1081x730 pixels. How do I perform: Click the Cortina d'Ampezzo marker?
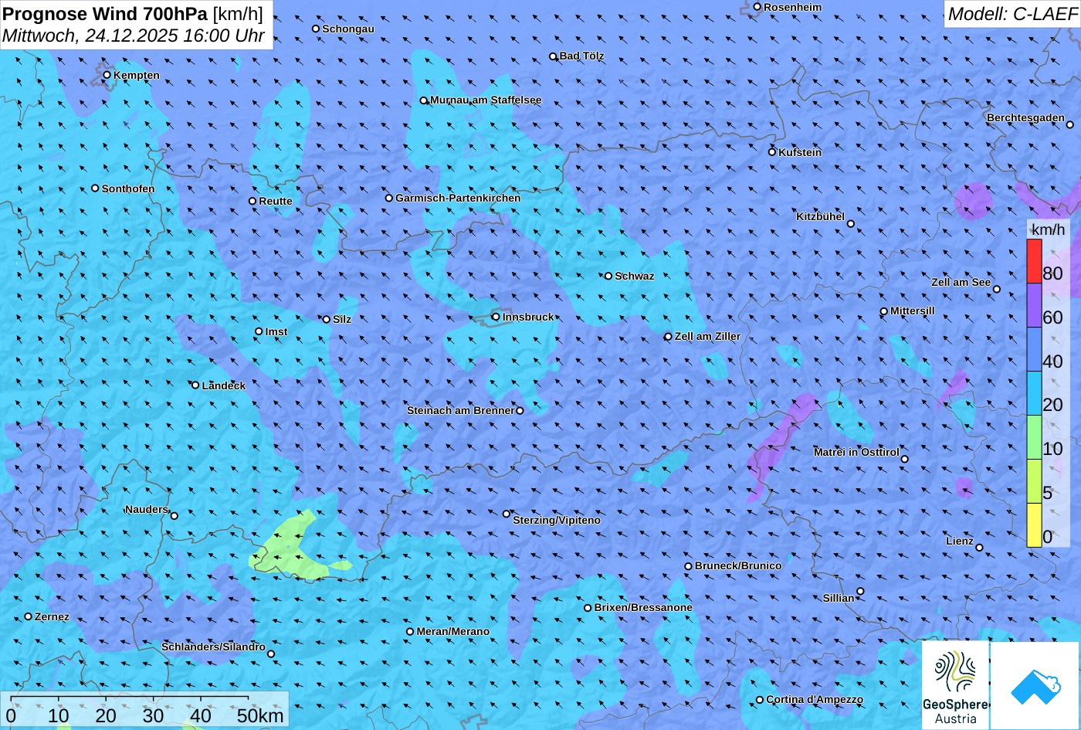point(760,700)
